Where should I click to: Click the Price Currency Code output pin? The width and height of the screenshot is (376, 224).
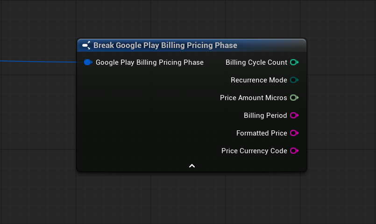[294, 151]
